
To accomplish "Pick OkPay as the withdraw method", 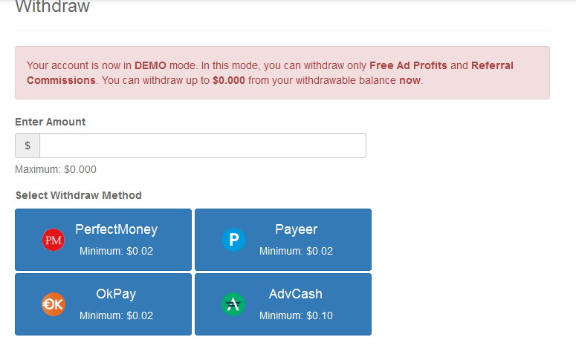I will [103, 304].
